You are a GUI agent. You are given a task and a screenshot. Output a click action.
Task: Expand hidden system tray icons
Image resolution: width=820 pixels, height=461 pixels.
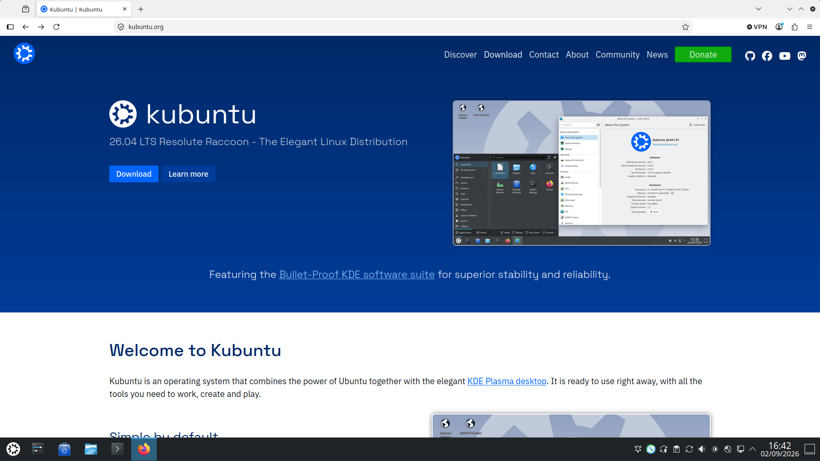click(x=753, y=449)
